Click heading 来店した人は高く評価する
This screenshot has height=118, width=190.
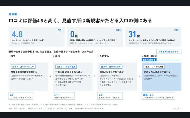click(x=157, y=72)
